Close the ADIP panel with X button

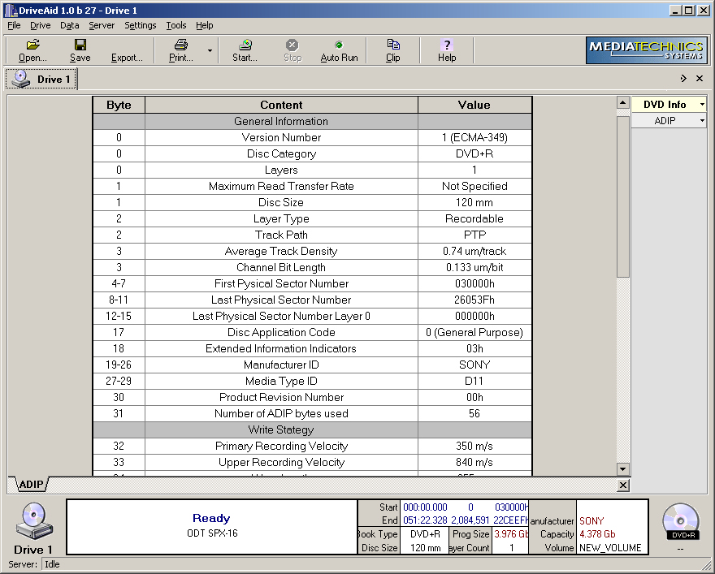(623, 485)
